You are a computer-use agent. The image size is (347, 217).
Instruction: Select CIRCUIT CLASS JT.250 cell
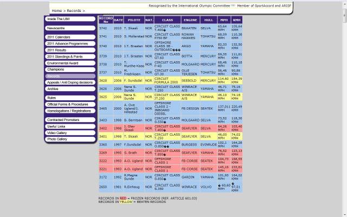tap(168, 97)
